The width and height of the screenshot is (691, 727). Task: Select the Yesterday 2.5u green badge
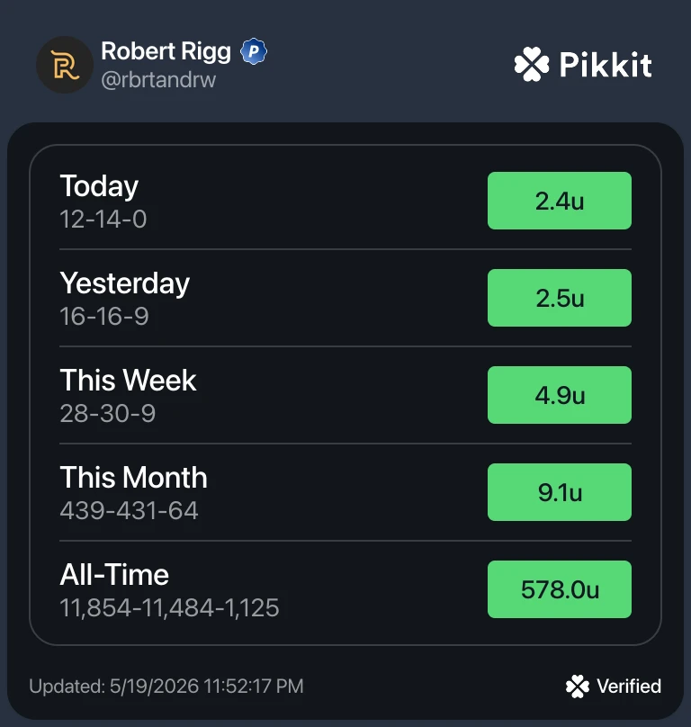coord(560,298)
